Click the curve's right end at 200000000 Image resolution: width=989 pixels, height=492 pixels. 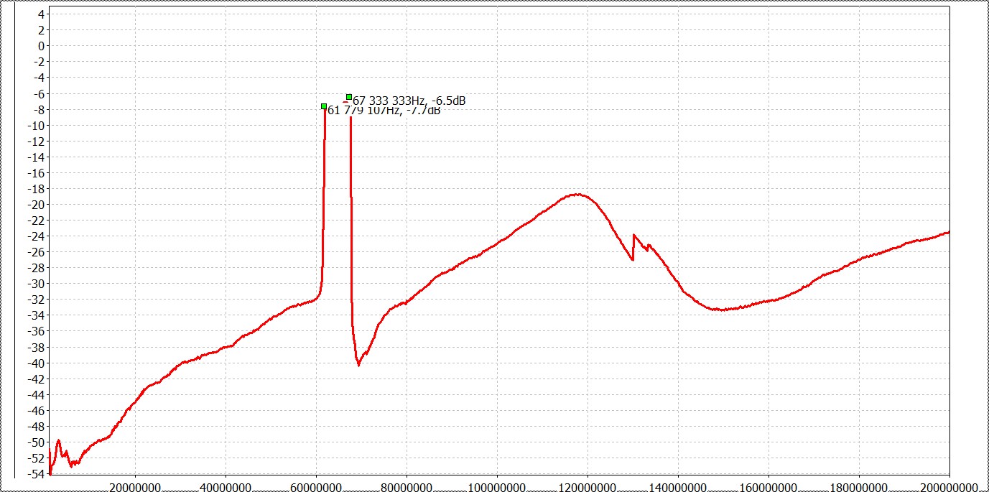tap(948, 232)
